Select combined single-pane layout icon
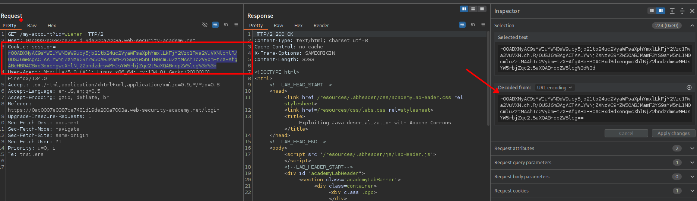 click(x=482, y=9)
